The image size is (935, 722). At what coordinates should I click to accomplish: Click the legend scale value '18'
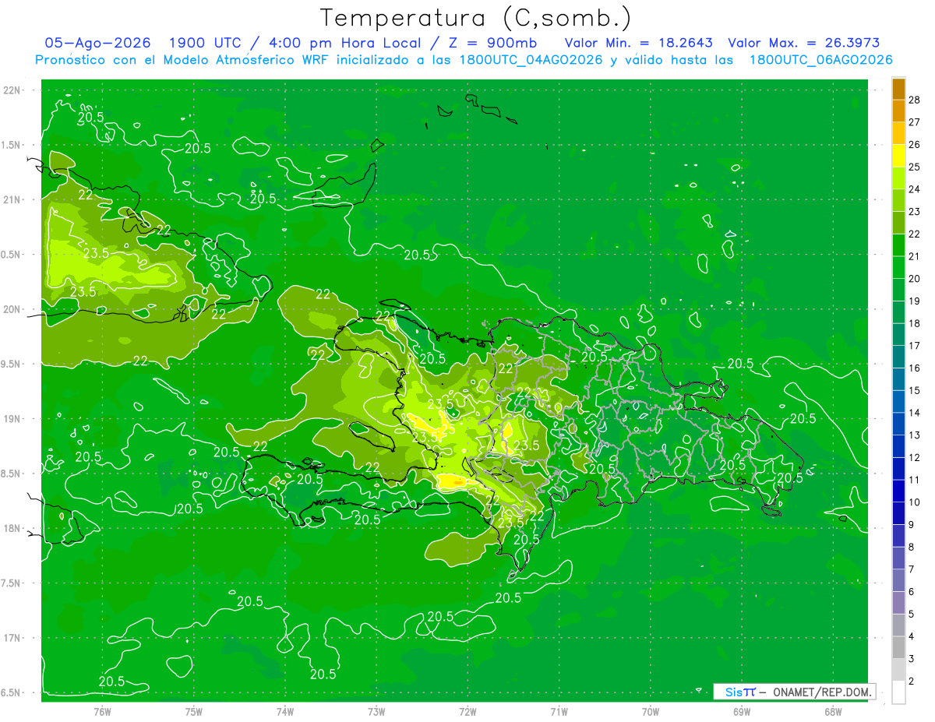915,323
